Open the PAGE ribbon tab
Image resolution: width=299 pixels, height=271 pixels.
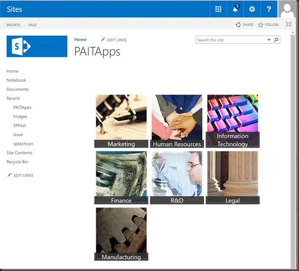coord(32,25)
